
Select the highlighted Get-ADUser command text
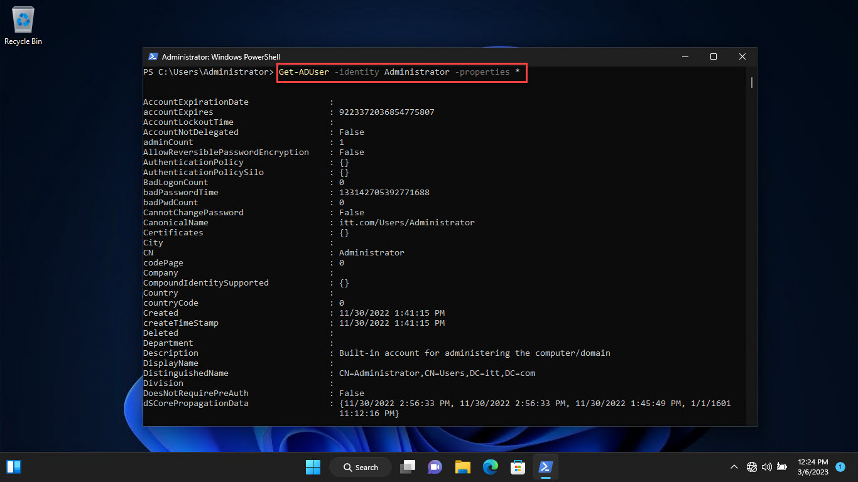tap(401, 72)
